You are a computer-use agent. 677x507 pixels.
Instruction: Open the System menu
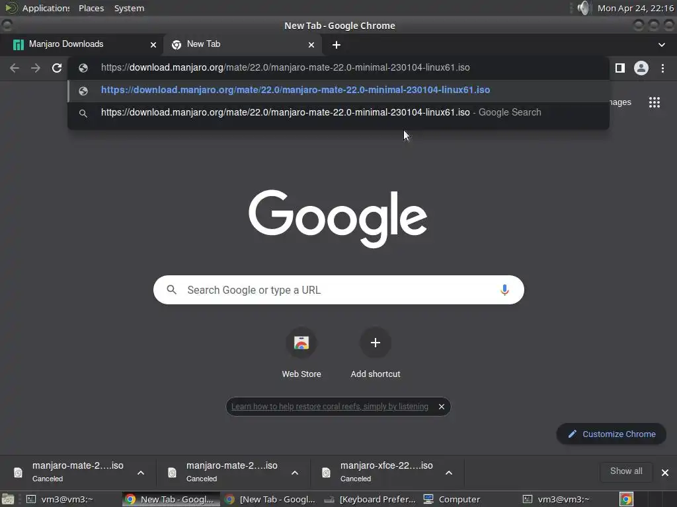coord(129,8)
